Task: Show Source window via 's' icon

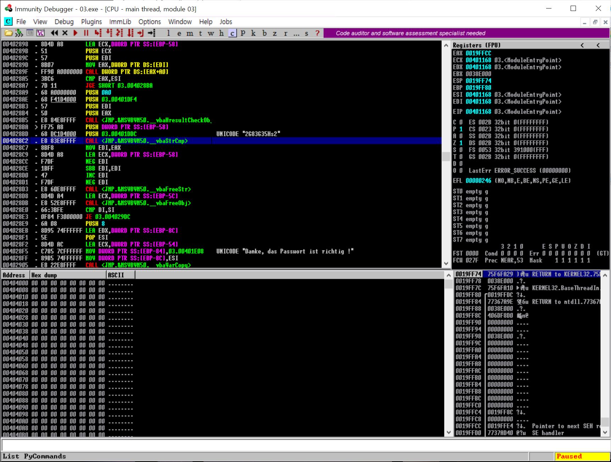Action: [307, 33]
